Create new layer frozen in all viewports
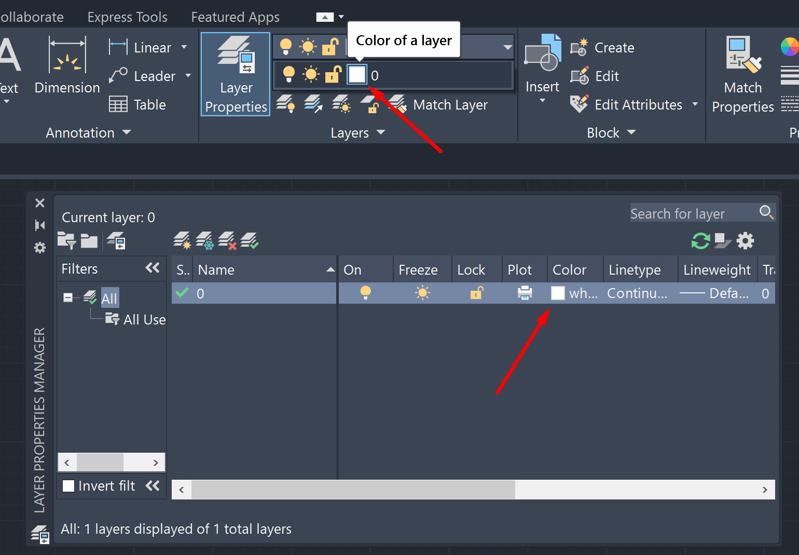 click(x=204, y=240)
